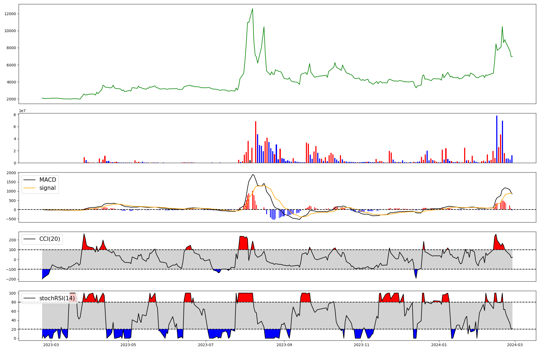Click the 2024-03 x-axis date label
Image resolution: width=540 pixels, height=351 pixels.
tap(515, 345)
